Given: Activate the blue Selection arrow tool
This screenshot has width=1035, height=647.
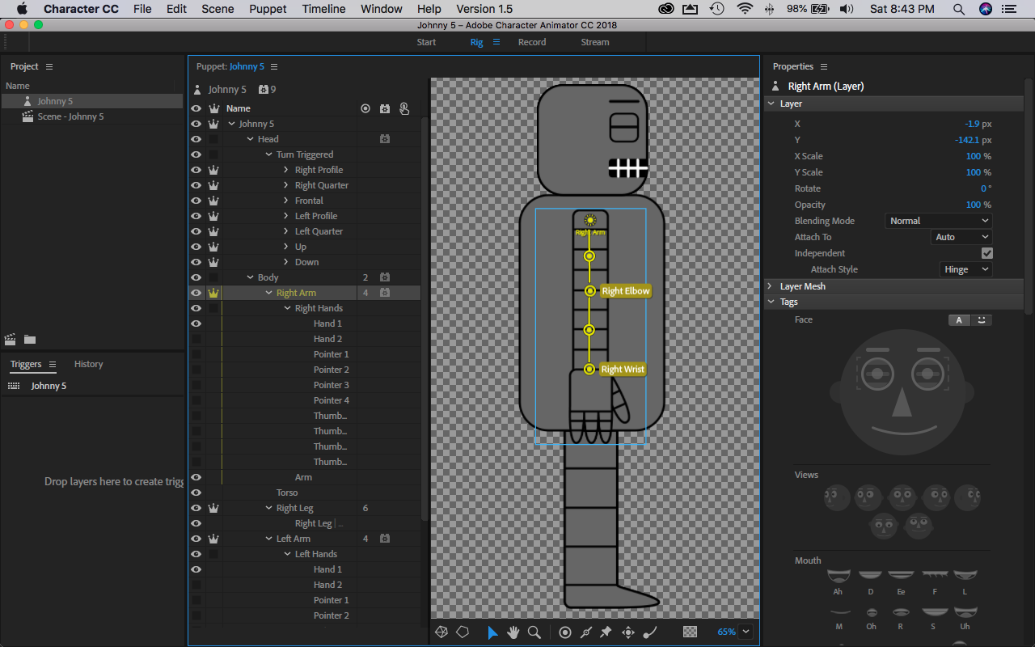Looking at the screenshot, I should (492, 632).
